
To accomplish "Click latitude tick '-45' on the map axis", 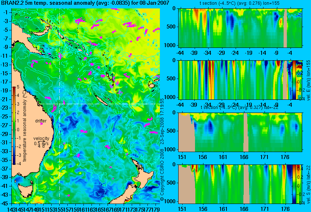I will (4, 204).
